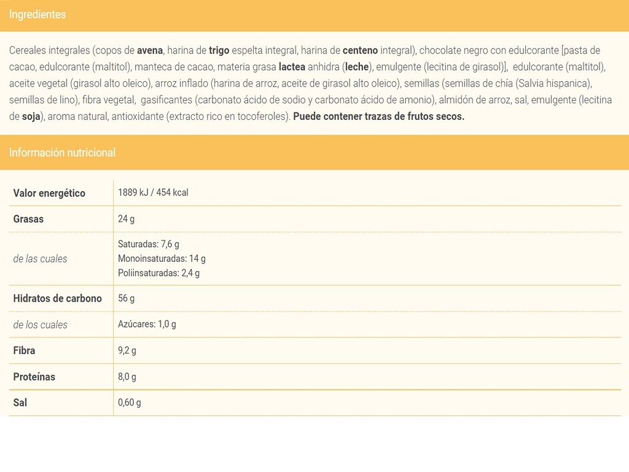Click the 24 g fat value
The width and height of the screenshot is (629, 472).
[x=126, y=219]
